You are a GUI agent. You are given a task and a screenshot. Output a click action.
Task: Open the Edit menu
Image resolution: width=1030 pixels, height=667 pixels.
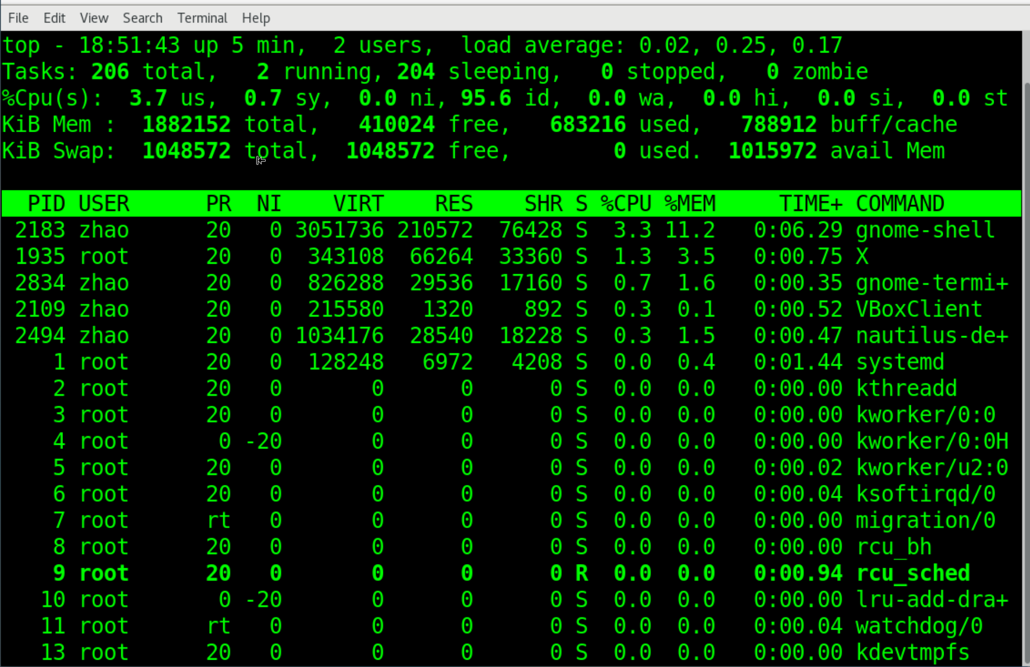(x=54, y=18)
